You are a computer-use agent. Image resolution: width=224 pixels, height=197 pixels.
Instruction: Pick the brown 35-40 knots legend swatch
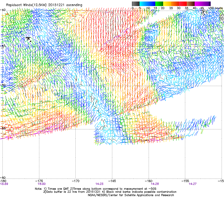pyautogui.click(x=191, y=4)
